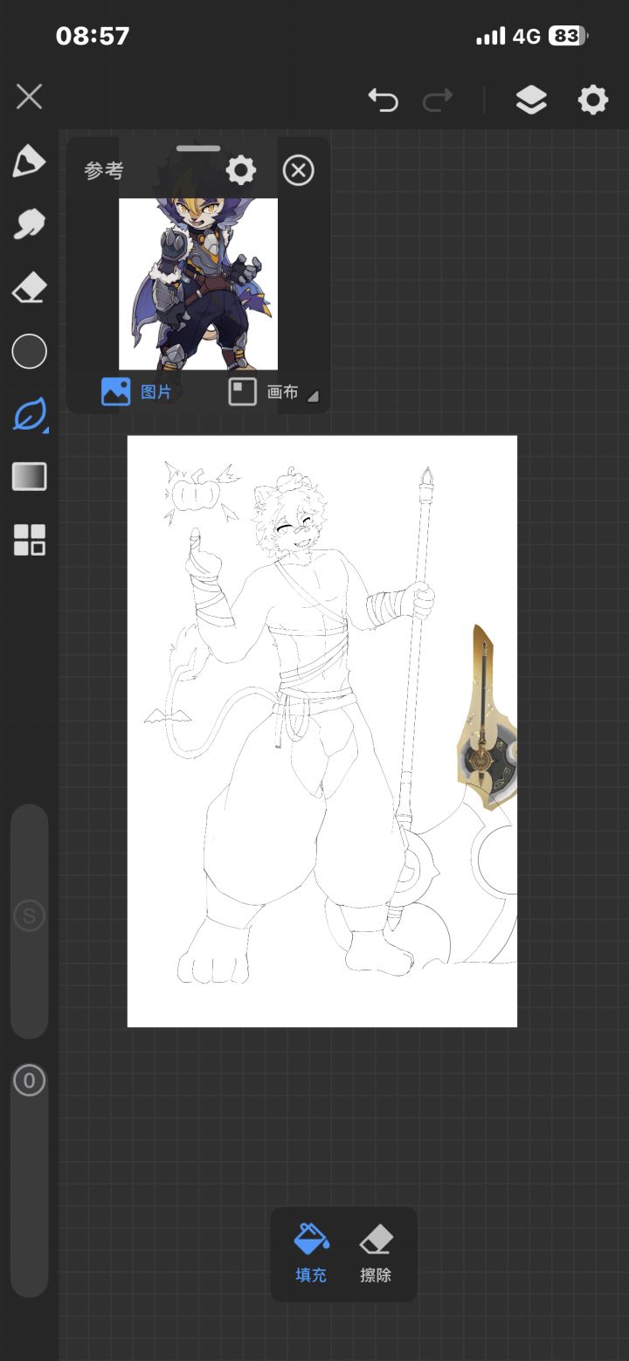Click the 4G signal indicator

[527, 36]
